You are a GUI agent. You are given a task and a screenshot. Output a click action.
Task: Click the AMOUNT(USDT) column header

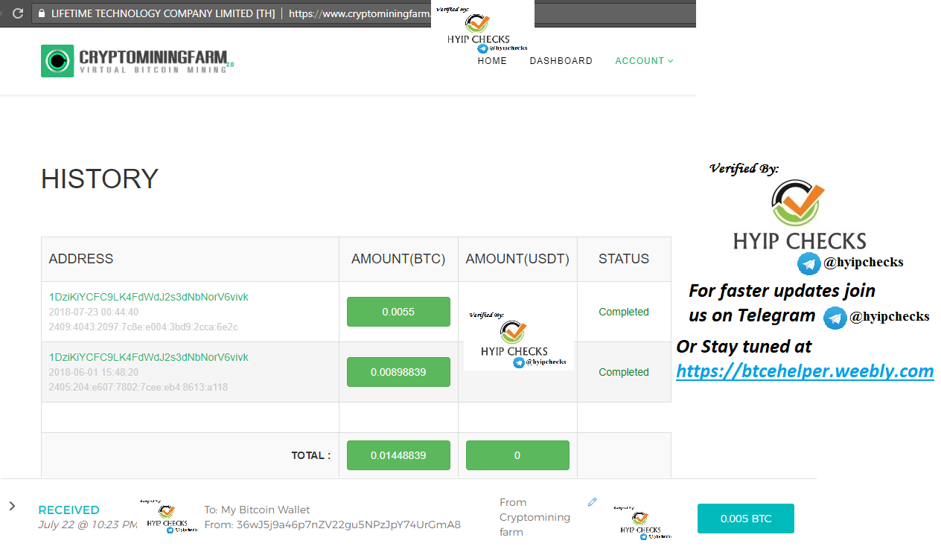coord(517,259)
